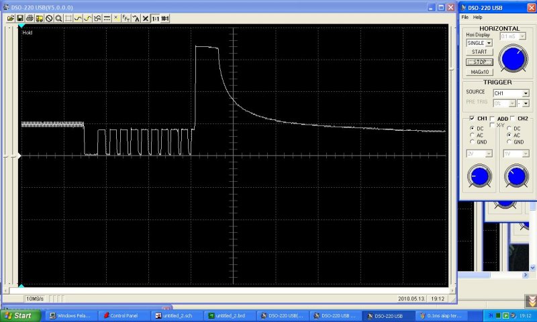
Task: Click the first yellow sine-wave icon
Action: (78, 19)
